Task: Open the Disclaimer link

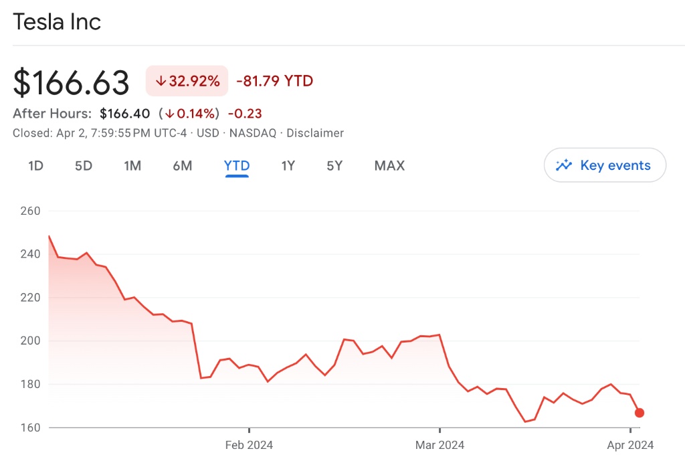Action: [315, 133]
